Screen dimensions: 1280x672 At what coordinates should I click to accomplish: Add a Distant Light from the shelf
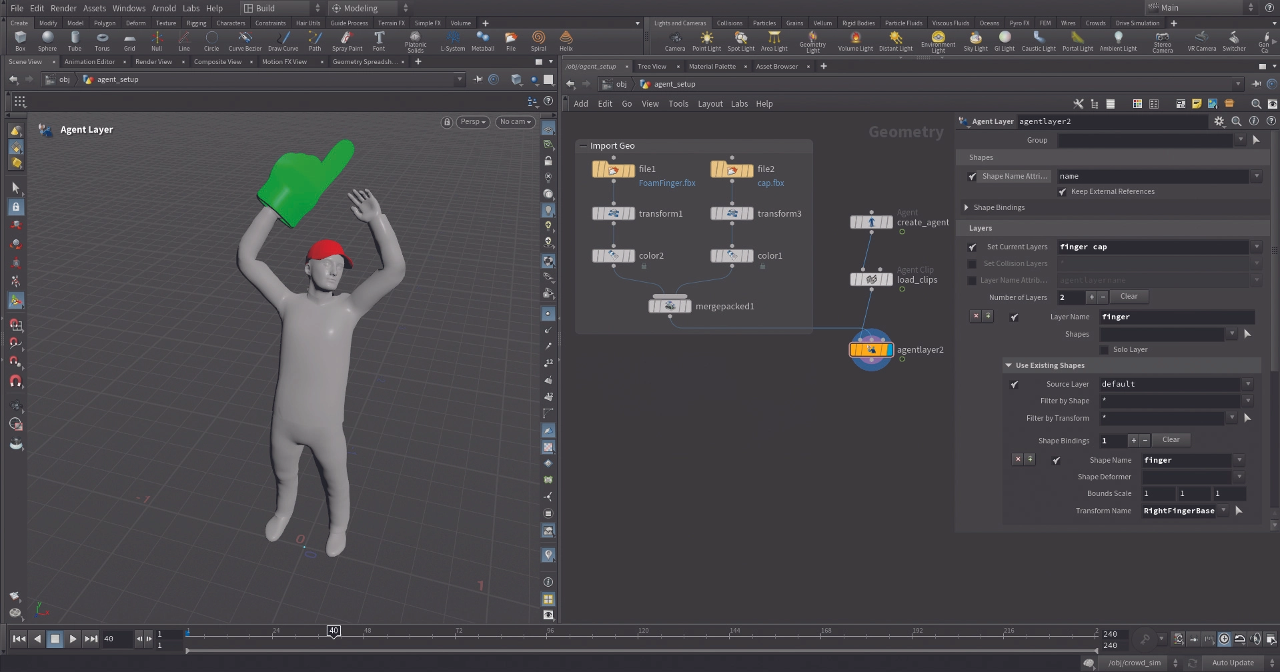896,41
